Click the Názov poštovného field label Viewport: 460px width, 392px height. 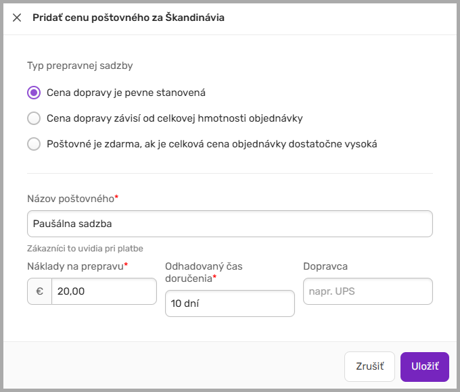tap(71, 199)
